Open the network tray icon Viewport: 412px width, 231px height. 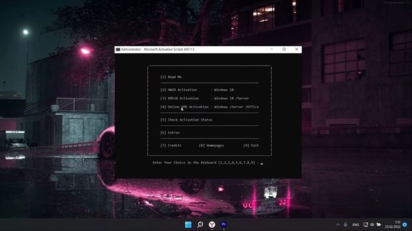click(x=366, y=225)
